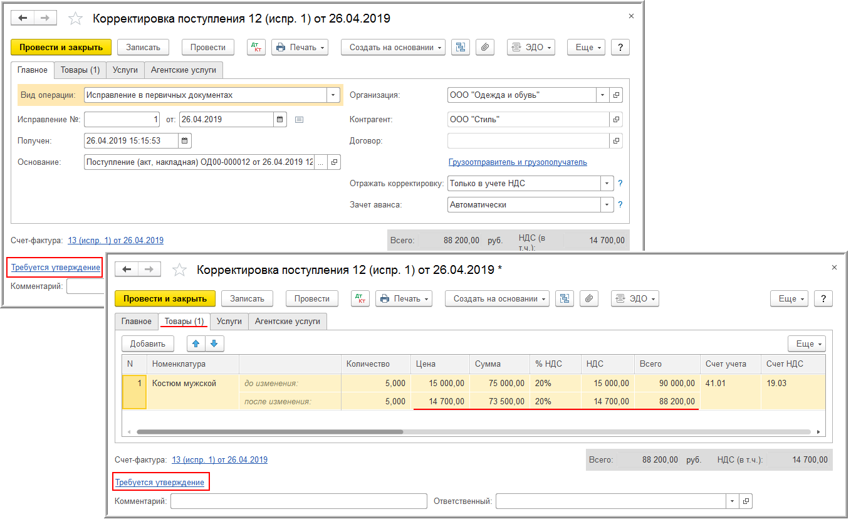
Task: Open the Основание document via open icon
Action: 334,162
